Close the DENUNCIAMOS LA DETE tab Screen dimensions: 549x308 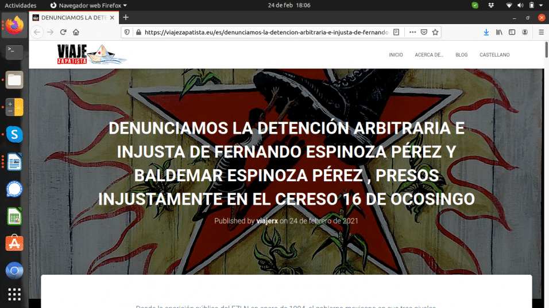(x=112, y=17)
